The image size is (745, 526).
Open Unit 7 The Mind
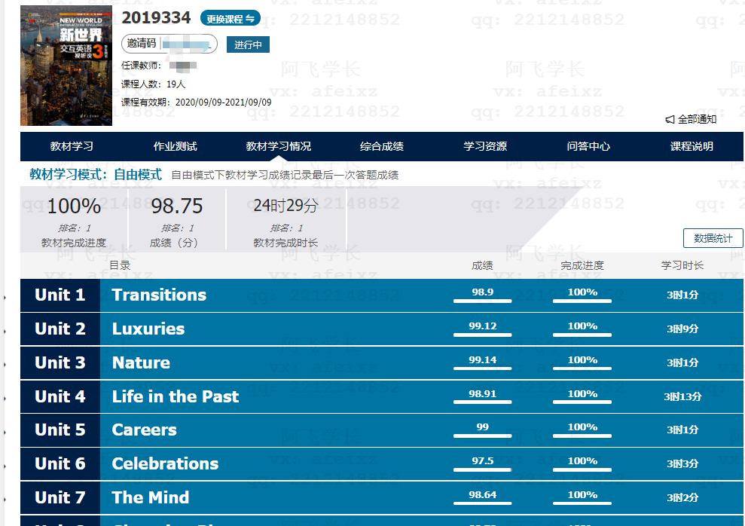coord(151,497)
